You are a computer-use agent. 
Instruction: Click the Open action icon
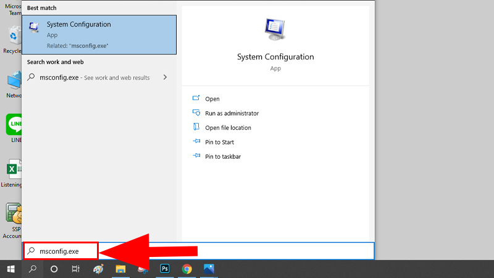[196, 98]
